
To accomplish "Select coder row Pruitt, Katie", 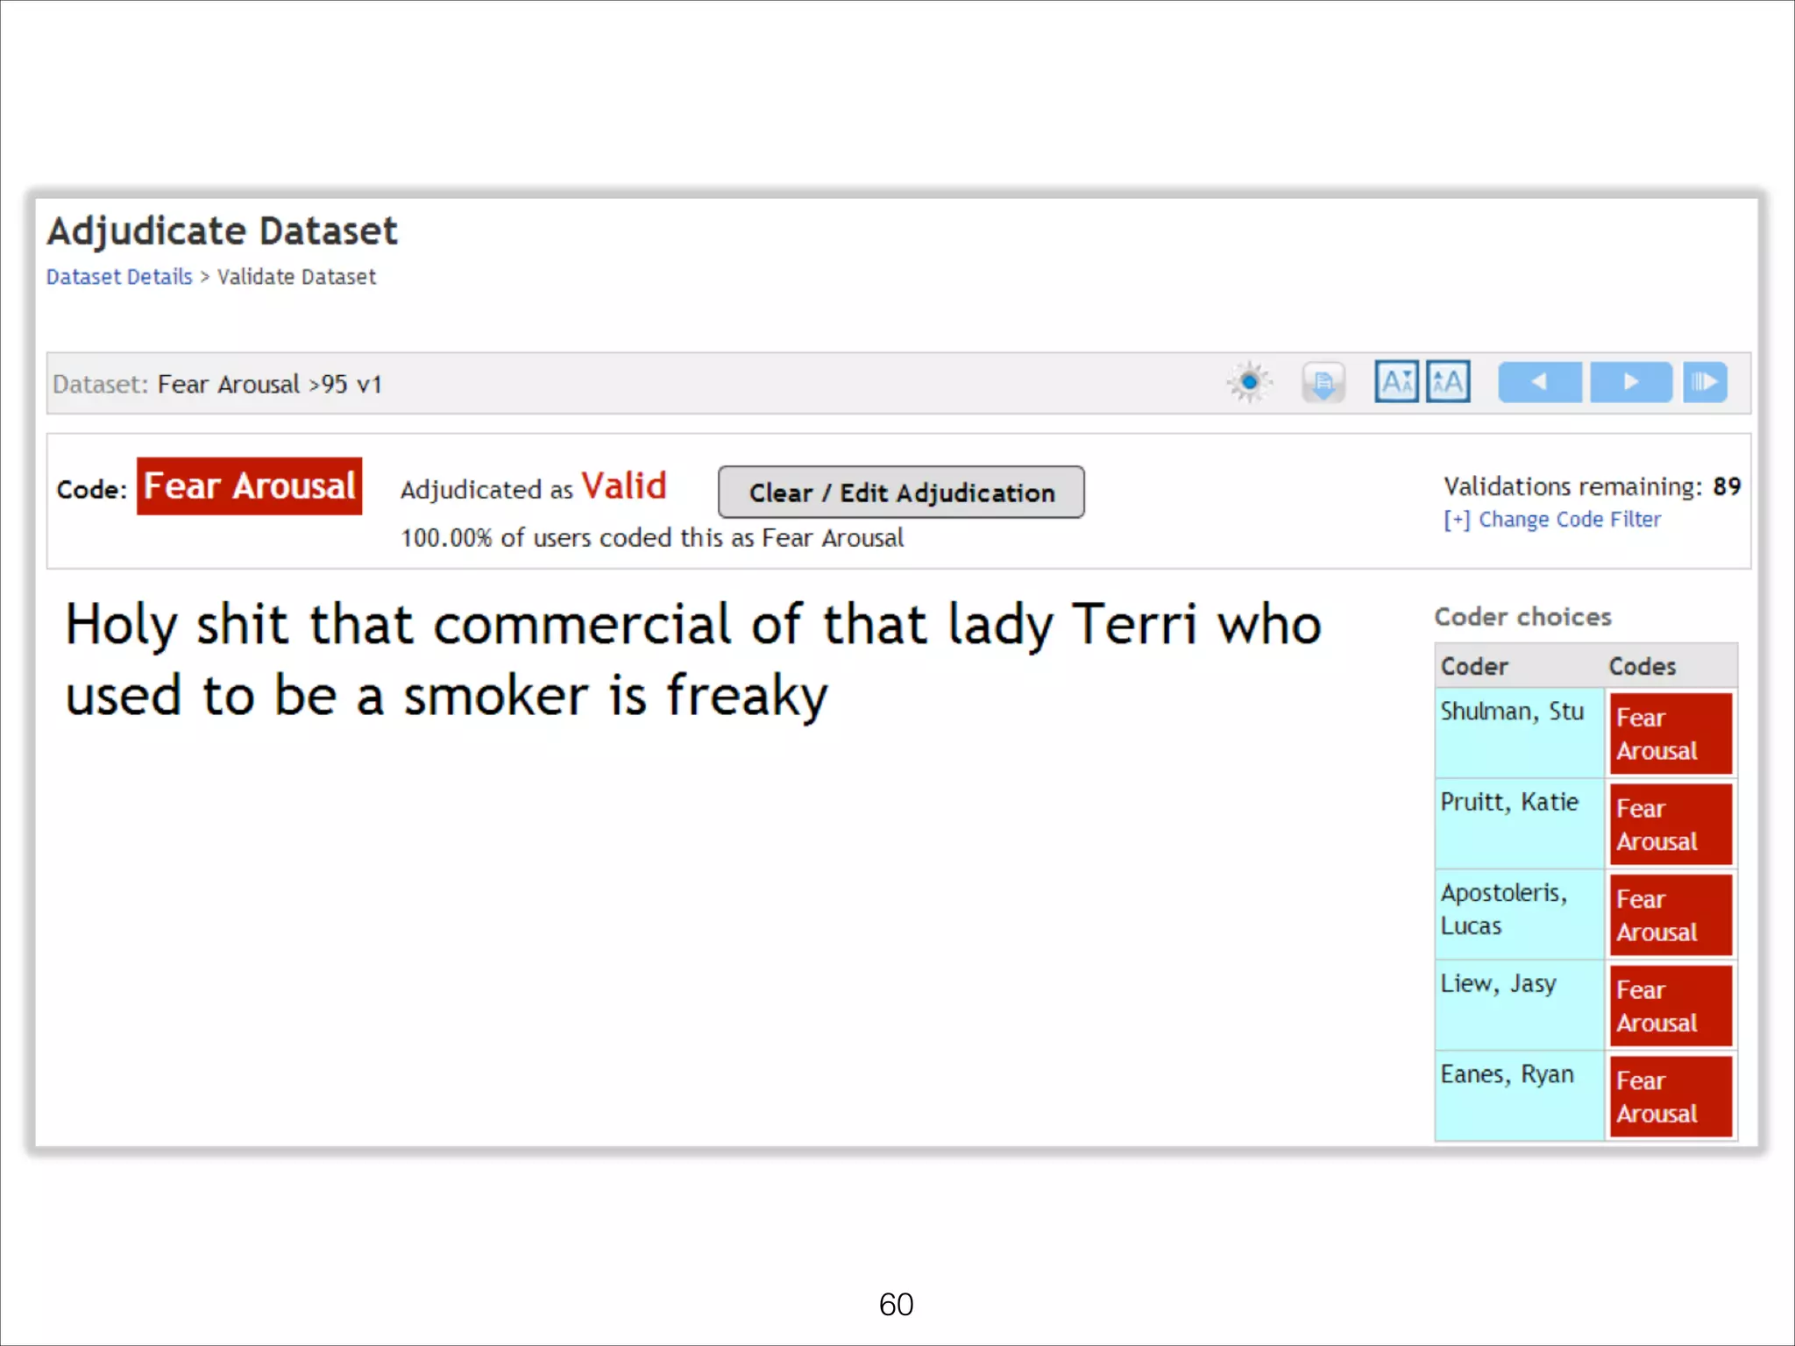I will (1508, 803).
